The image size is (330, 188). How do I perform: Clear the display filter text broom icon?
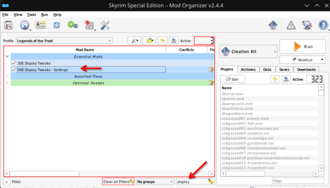click(x=211, y=181)
